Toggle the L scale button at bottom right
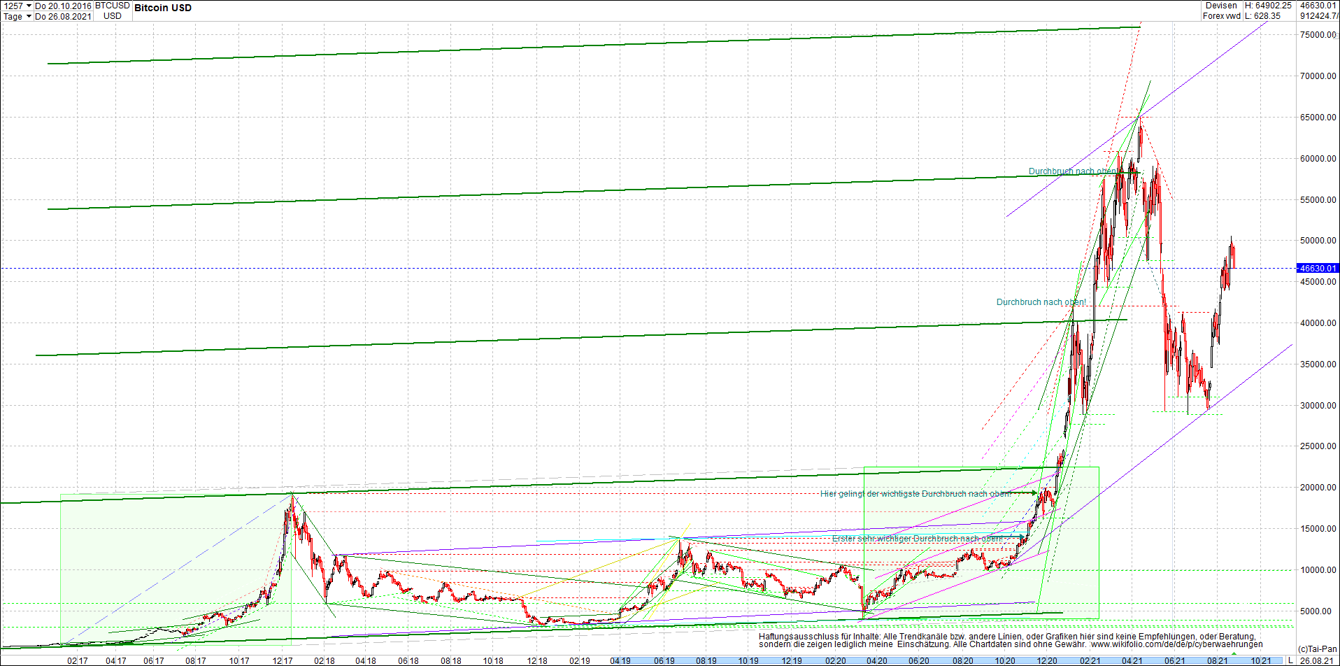This screenshot has width=1340, height=666. coord(1290,660)
